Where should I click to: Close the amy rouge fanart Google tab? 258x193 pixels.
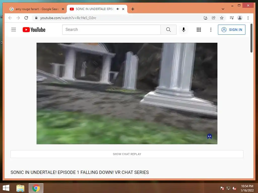[63, 9]
